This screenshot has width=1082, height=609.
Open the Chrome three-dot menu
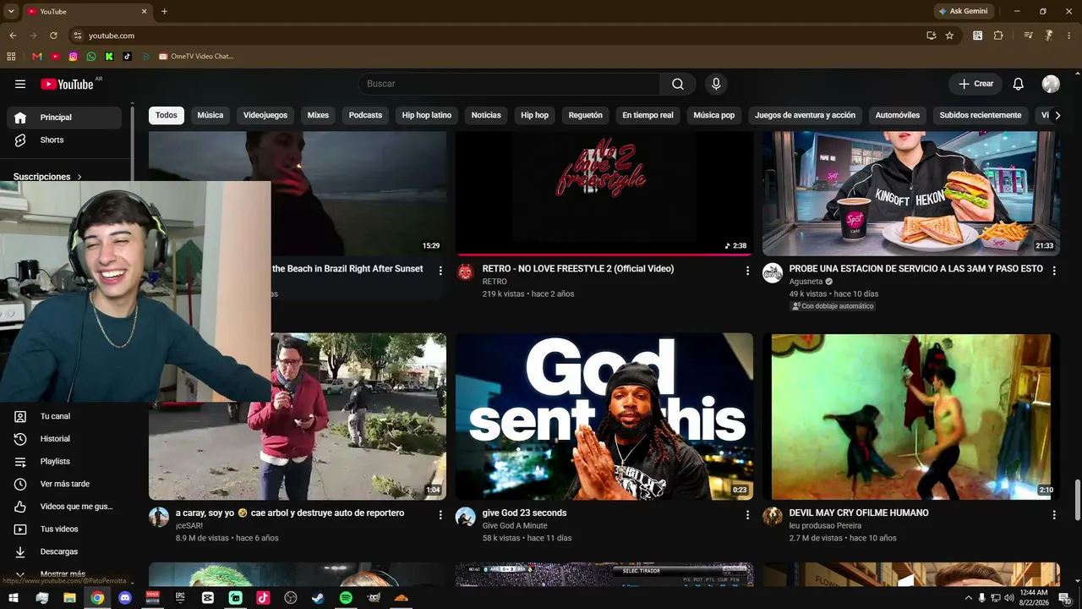click(x=1069, y=36)
